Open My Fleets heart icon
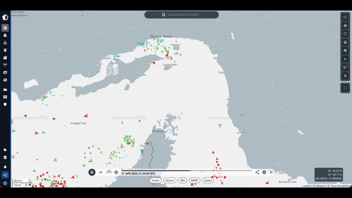This screenshot has height=198, width=352. pos(345,34)
